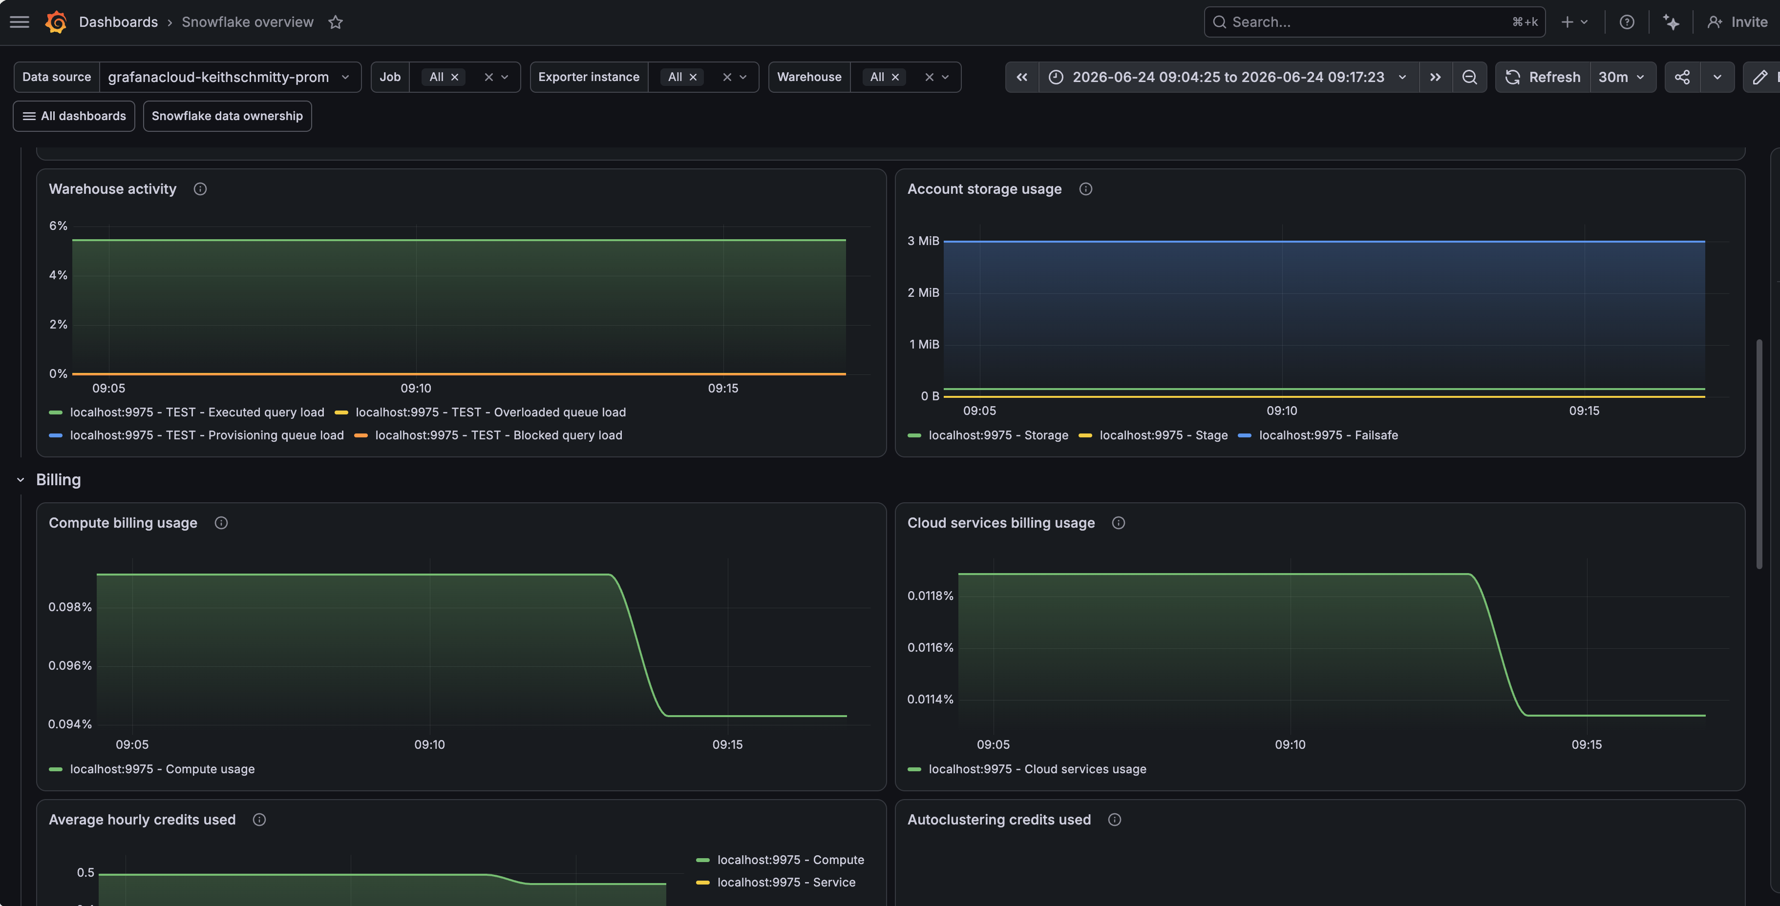Toggle Storage legend series
The image size is (1780, 906).
pyautogui.click(x=998, y=435)
